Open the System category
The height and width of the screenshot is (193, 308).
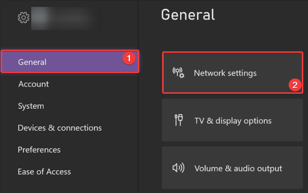(x=31, y=106)
